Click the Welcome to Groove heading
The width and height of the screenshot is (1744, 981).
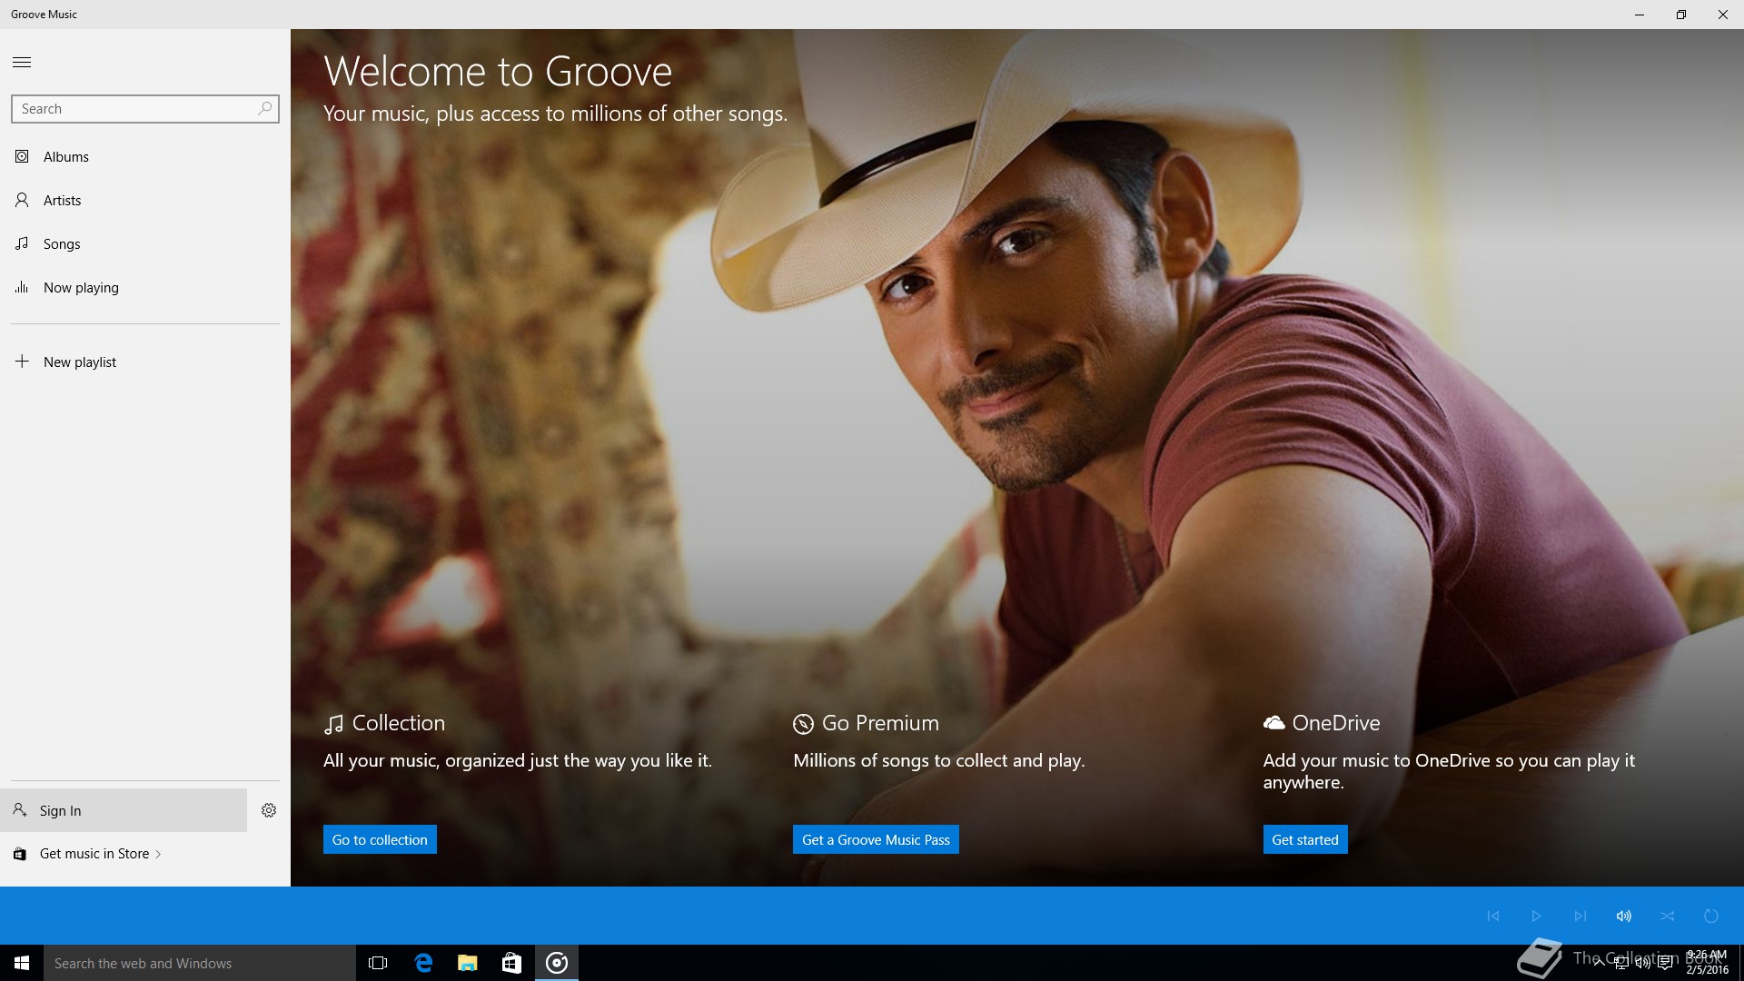[498, 71]
